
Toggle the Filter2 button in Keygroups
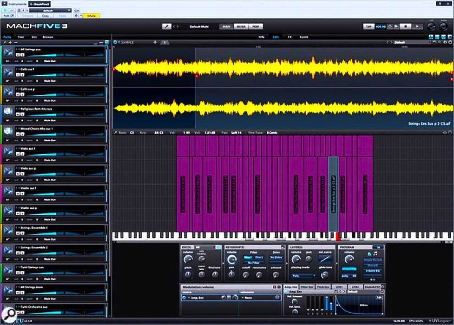pos(259,257)
